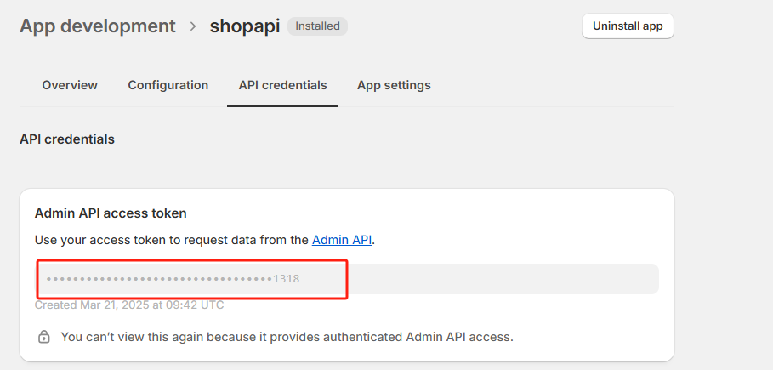Select the API credentials tab
This screenshot has height=370, width=773.
coord(282,85)
